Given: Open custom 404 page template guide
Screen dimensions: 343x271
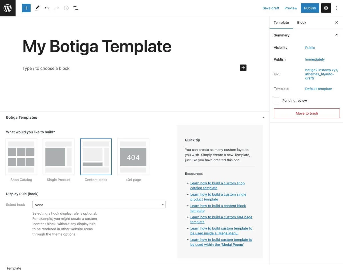Looking at the screenshot, I should click(221, 220).
